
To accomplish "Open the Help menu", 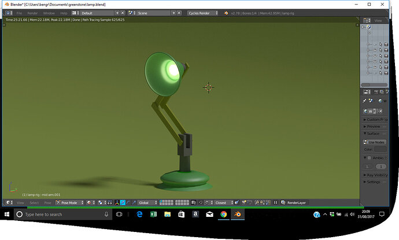I will (x=64, y=13).
